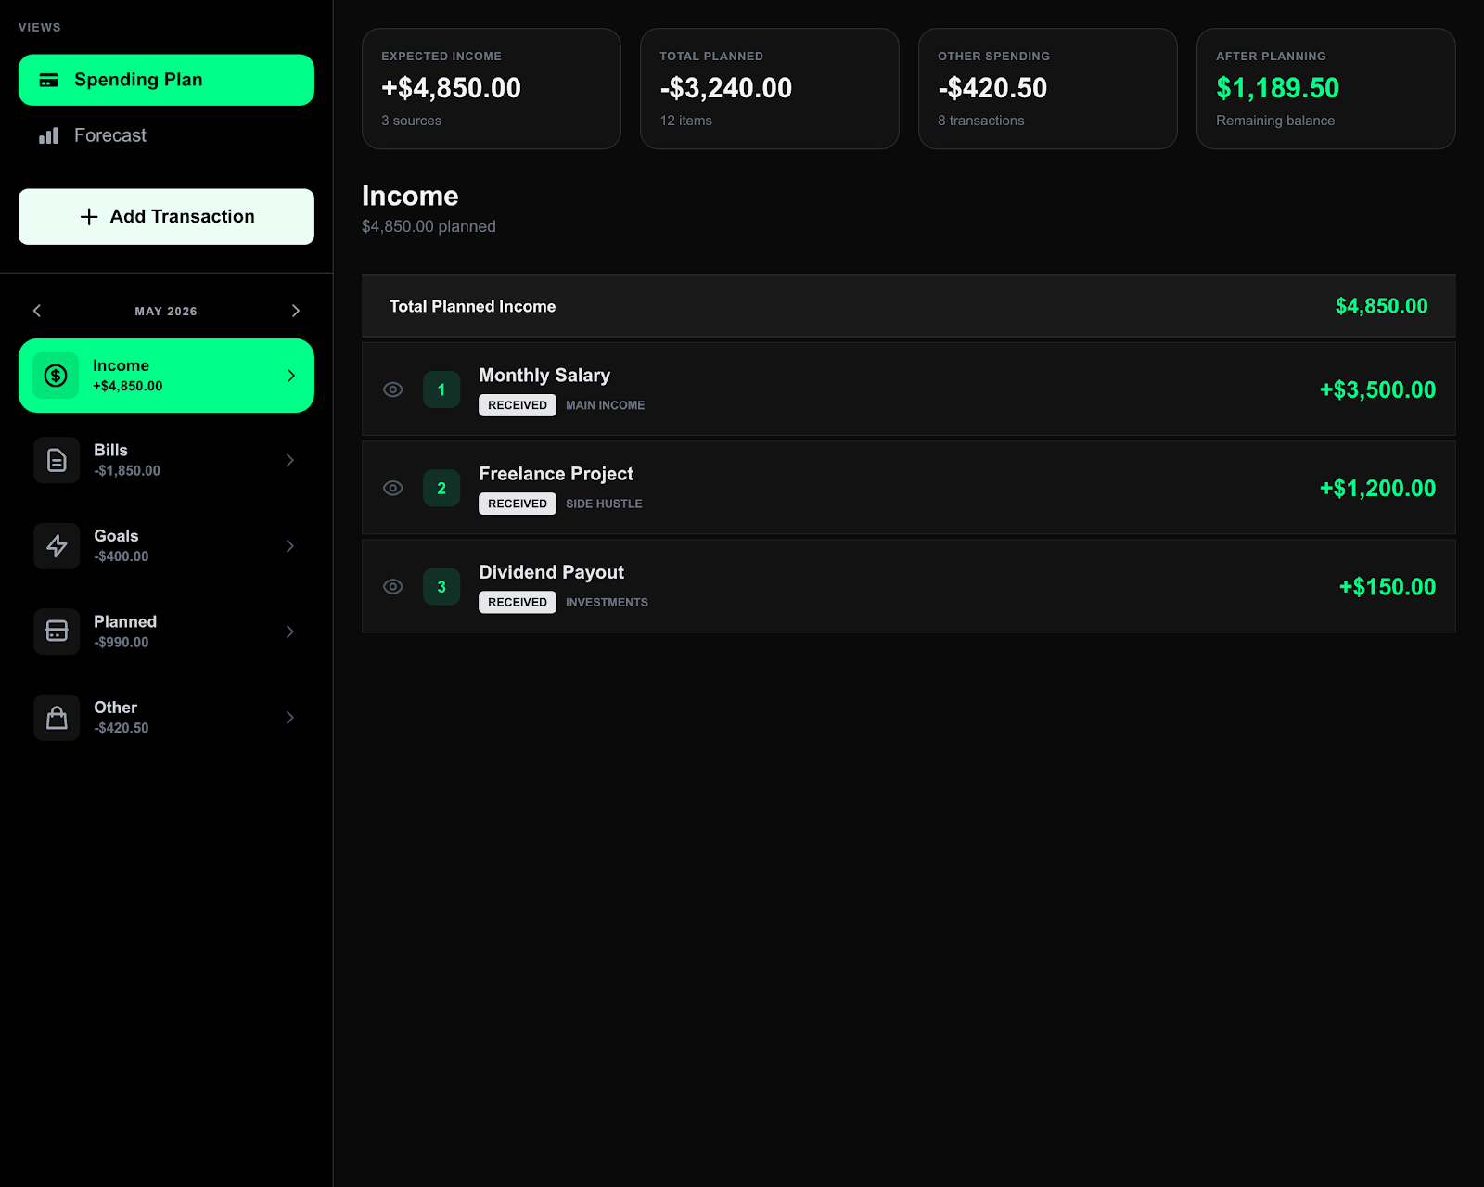1484x1187 pixels.
Task: Go to previous month before May 2026
Action: click(x=37, y=311)
